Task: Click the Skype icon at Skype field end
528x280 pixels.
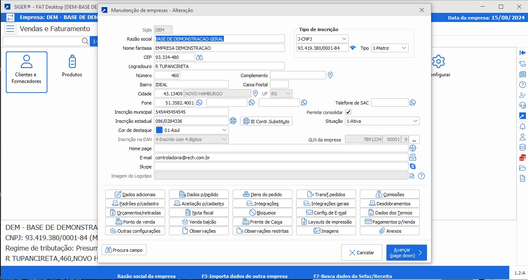Action: (x=413, y=166)
